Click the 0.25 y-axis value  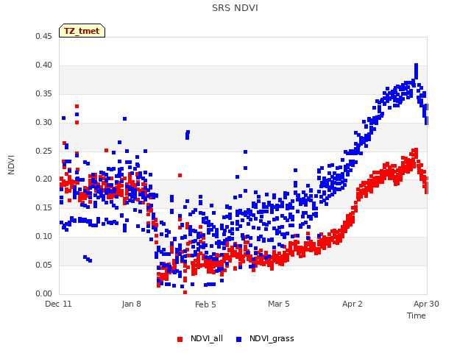point(43,151)
